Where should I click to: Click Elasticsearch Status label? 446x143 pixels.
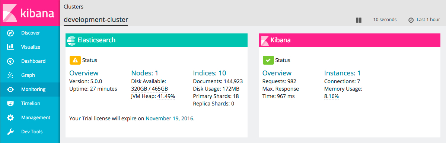pos(90,60)
